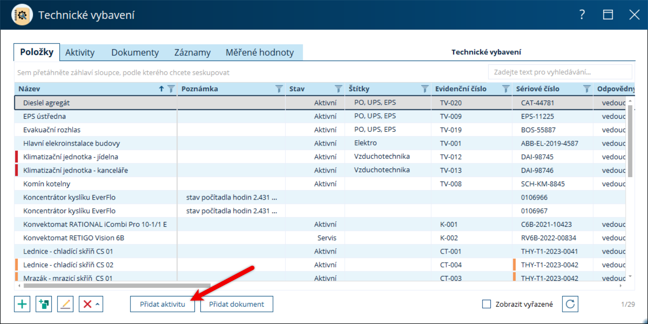Click the vertical scrollbar down arrow
Screen dimensions: 648x324
630,276
